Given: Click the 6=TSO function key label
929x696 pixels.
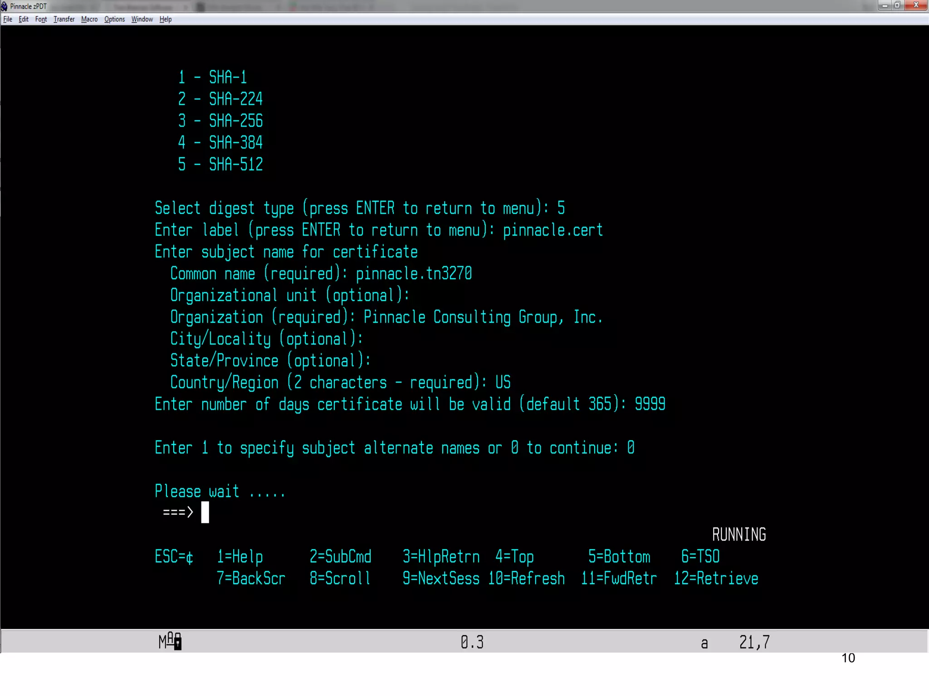Looking at the screenshot, I should pyautogui.click(x=700, y=557).
